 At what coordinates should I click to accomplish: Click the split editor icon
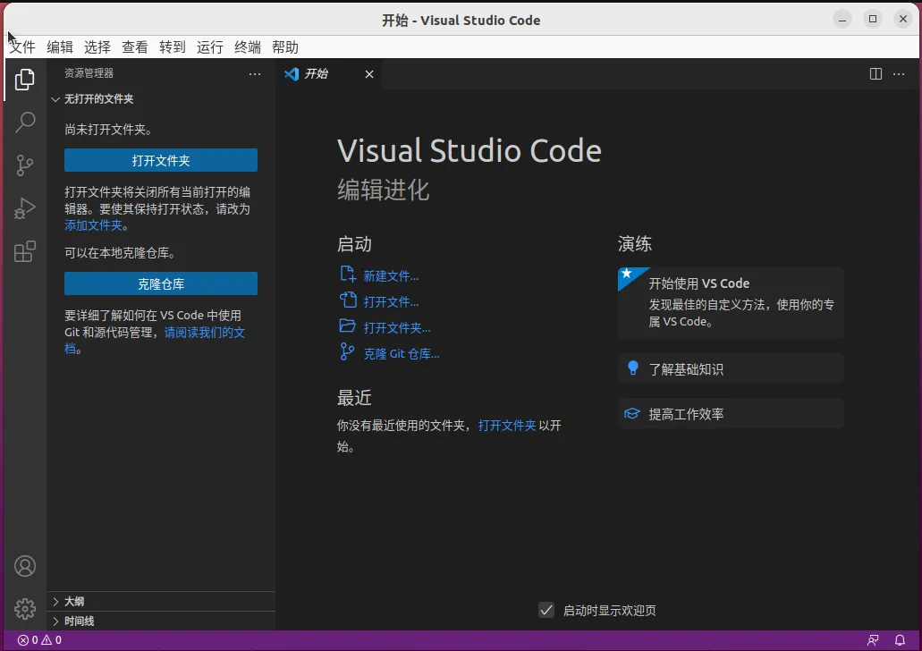pyautogui.click(x=875, y=73)
